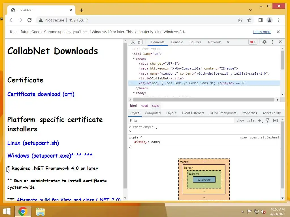The width and height of the screenshot is (290, 217).
Task: Click the display property name
Action: 140,142
